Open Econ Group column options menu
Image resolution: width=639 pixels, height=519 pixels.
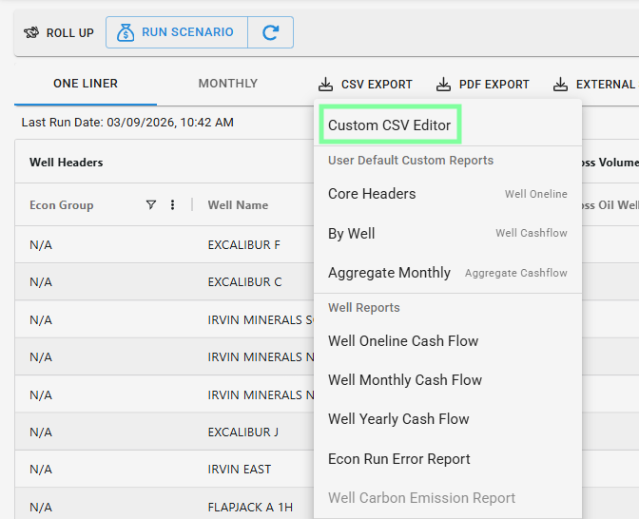172,204
